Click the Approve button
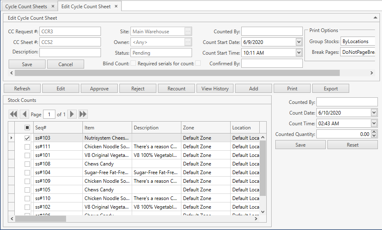The width and height of the screenshot is (382, 230). pos(99,89)
